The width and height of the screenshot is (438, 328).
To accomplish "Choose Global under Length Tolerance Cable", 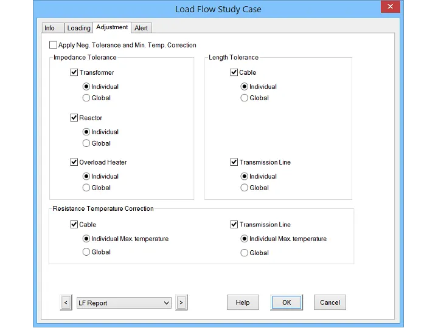I will [x=245, y=98].
